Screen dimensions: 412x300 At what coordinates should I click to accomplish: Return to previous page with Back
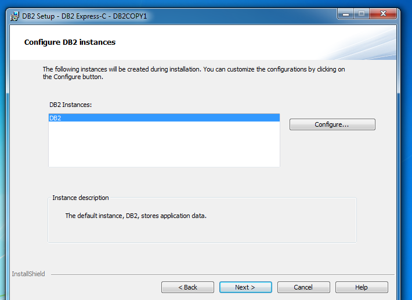pos(187,287)
